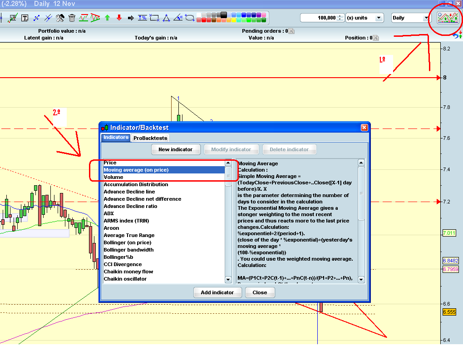The width and height of the screenshot is (463, 346).
Task: Select the text annotation tool
Action: coord(25,18)
